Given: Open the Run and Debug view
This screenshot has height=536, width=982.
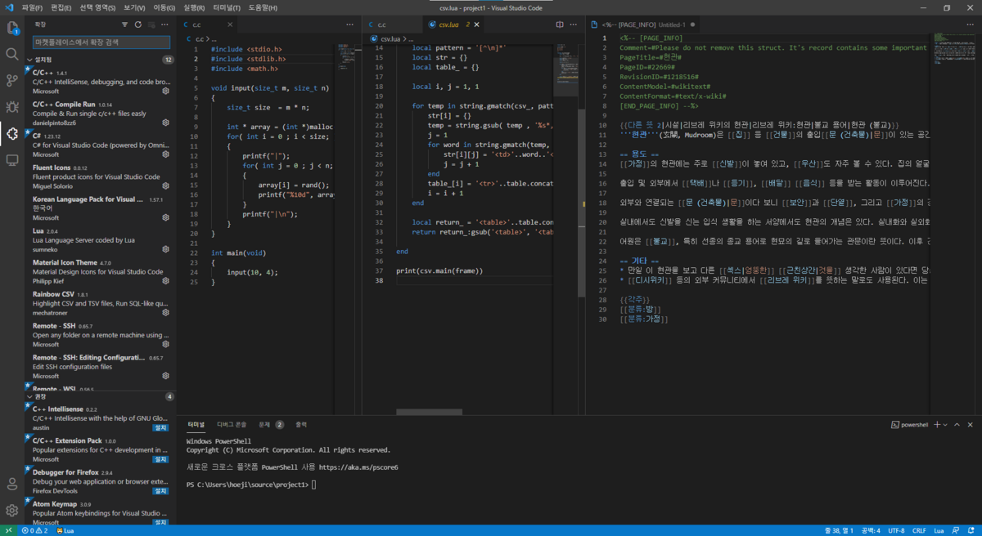Looking at the screenshot, I should [12, 107].
